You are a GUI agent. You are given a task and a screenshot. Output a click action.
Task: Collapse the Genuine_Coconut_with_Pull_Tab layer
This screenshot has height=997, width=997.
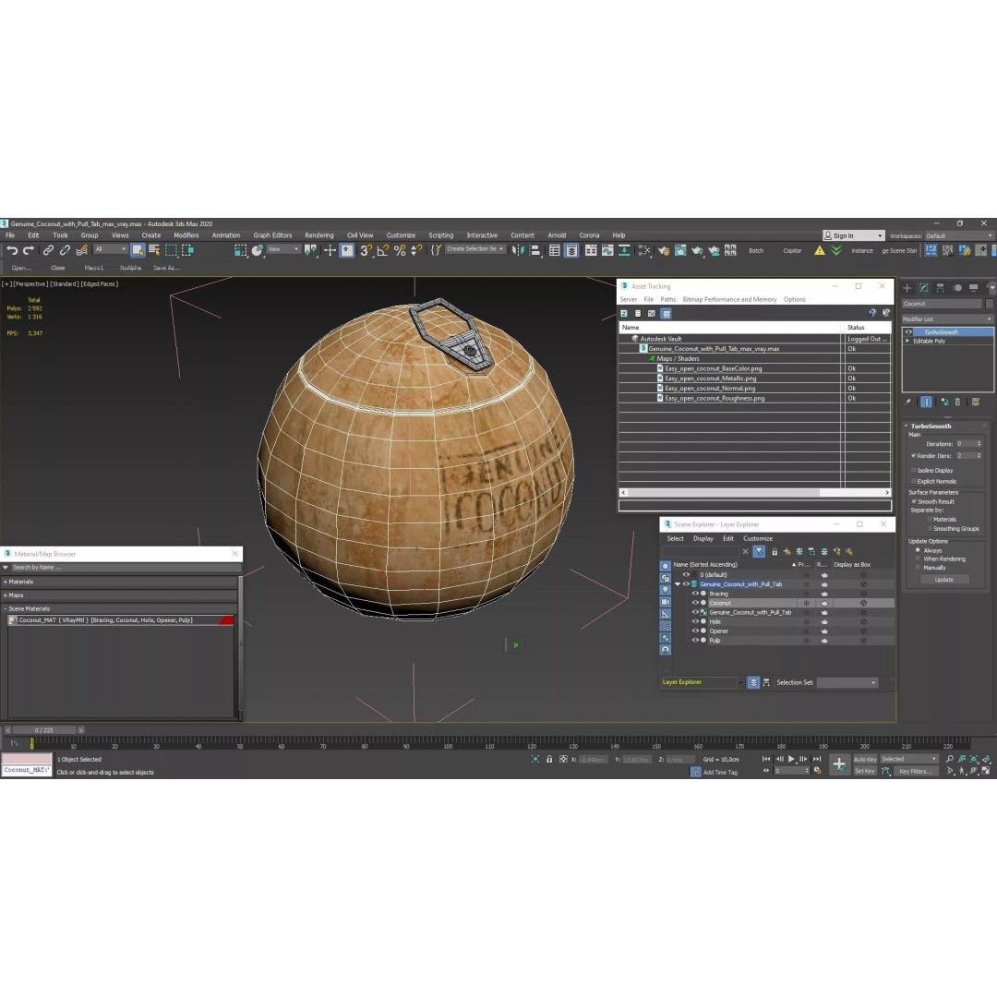pos(678,583)
